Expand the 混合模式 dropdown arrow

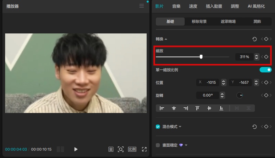pos(180,127)
